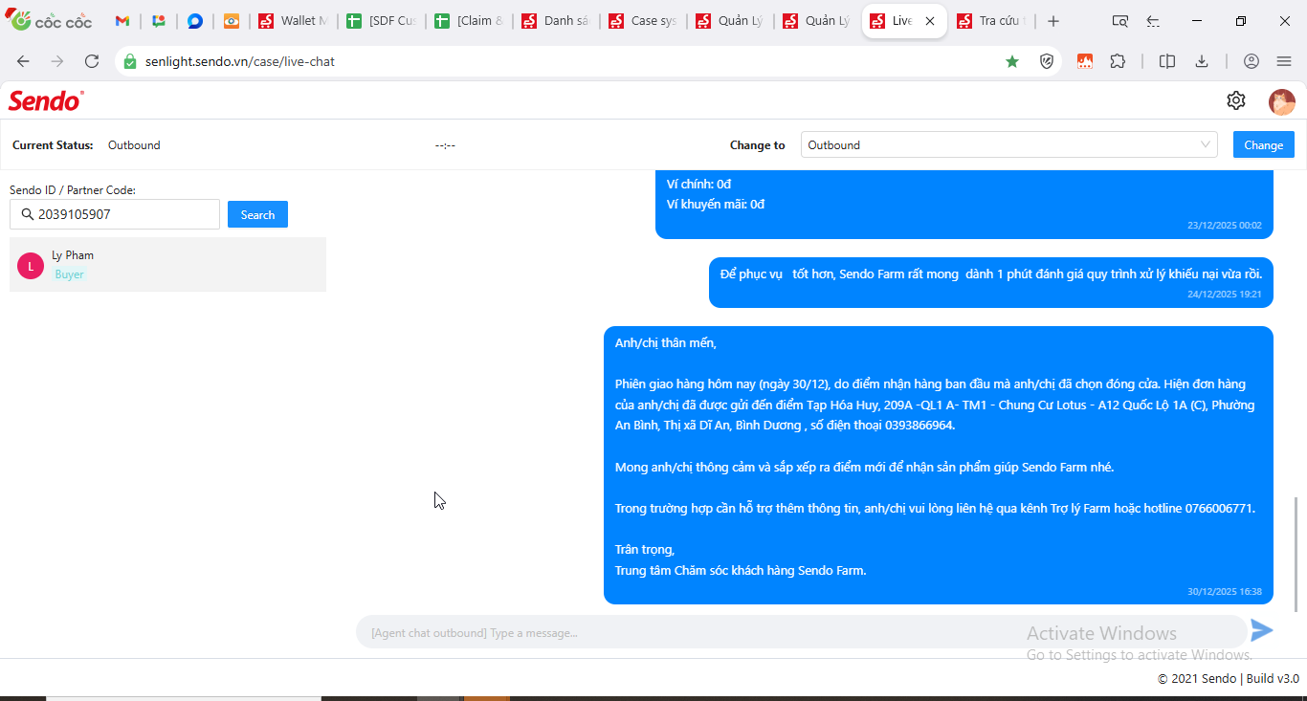The image size is (1307, 701).
Task: Open the browser shield protection icon
Action: [1047, 61]
